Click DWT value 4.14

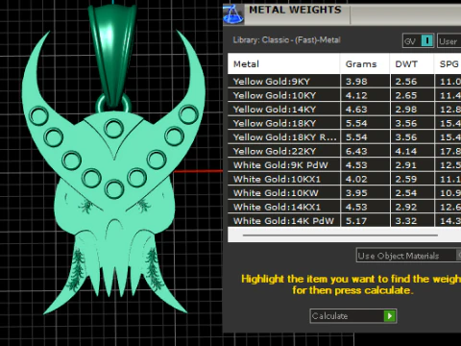pos(406,151)
